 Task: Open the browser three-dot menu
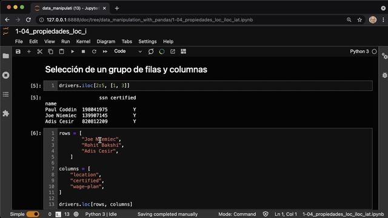[x=383, y=20]
